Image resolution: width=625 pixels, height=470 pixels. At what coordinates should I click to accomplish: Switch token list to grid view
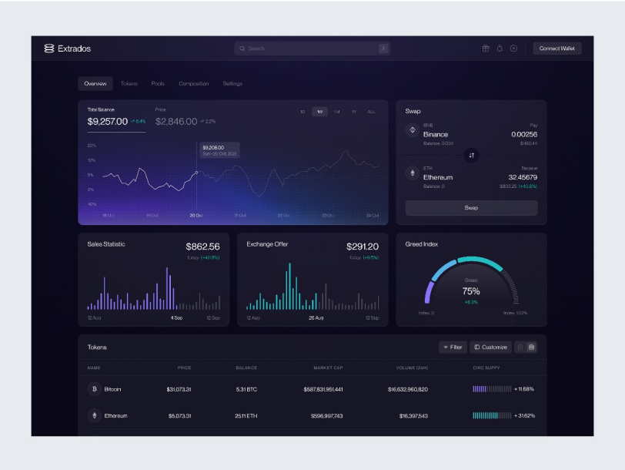click(x=520, y=347)
